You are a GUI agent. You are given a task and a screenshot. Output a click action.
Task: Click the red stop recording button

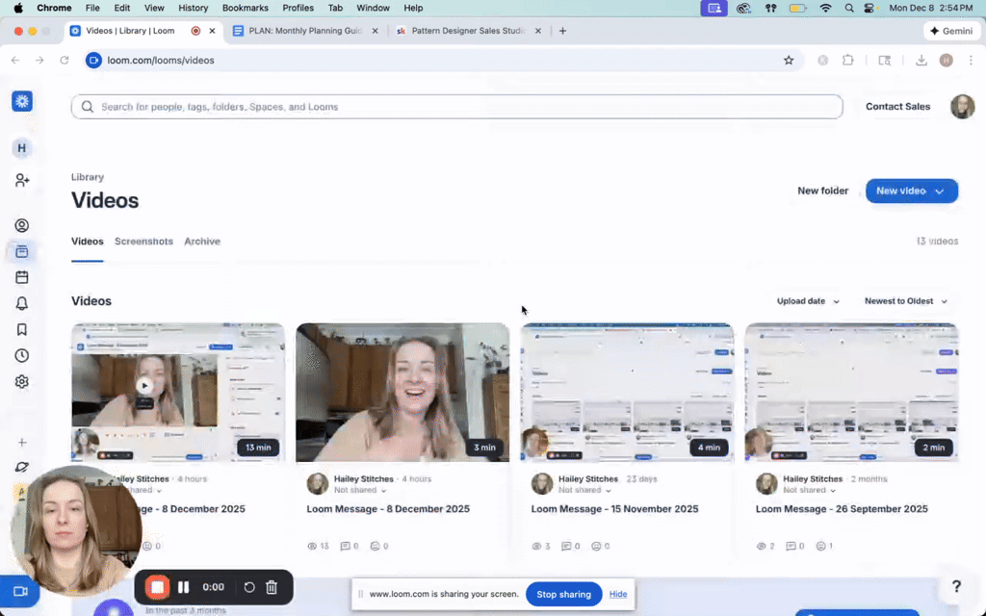point(157,587)
